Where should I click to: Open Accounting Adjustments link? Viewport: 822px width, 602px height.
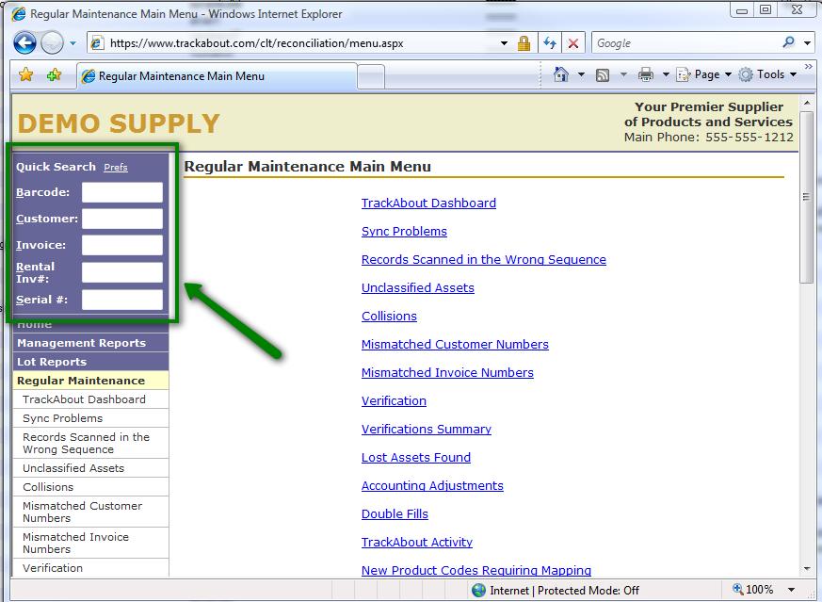pos(432,486)
